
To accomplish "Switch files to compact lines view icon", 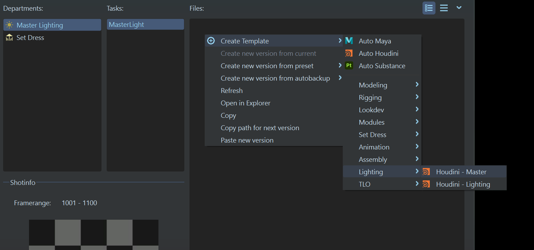I will 444,8.
